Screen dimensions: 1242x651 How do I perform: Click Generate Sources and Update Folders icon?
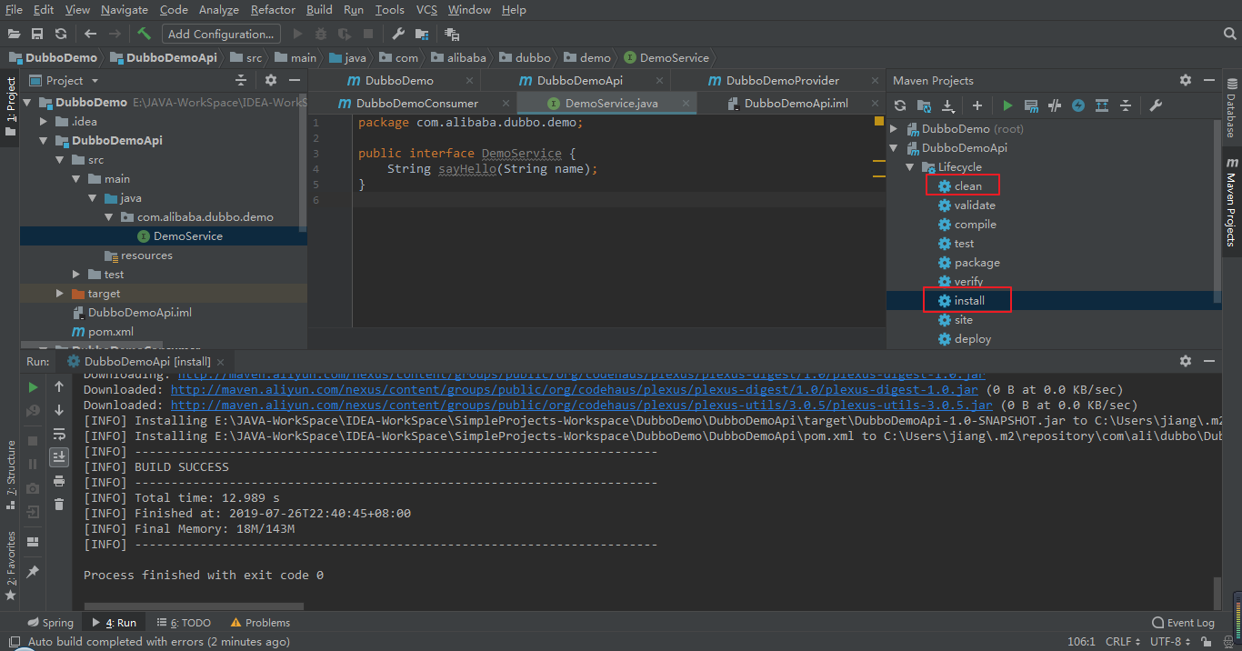click(925, 105)
